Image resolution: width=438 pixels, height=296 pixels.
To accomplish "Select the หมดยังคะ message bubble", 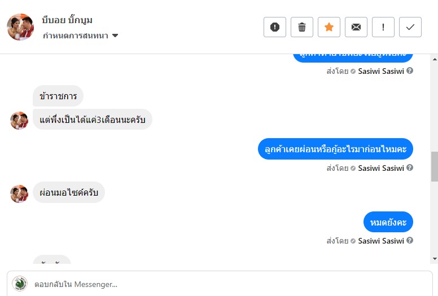I will click(388, 222).
